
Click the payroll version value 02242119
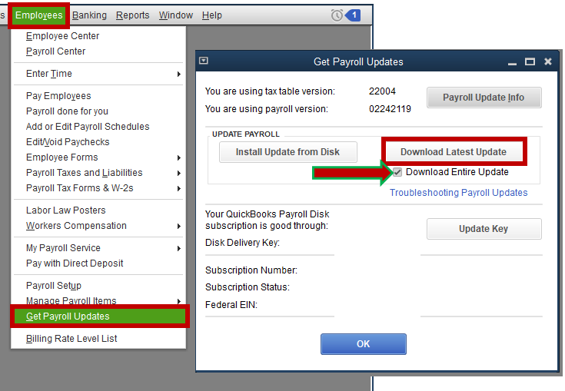[x=390, y=109]
